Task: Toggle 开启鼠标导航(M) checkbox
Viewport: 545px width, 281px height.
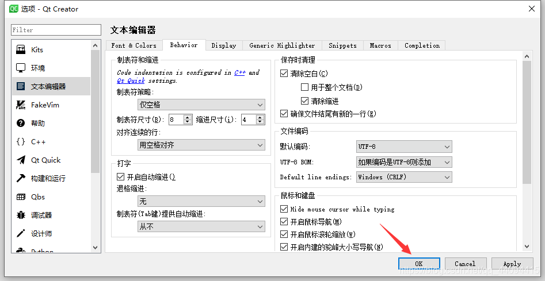Action: (284, 222)
